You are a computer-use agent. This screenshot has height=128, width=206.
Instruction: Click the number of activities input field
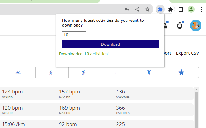(x=74, y=35)
